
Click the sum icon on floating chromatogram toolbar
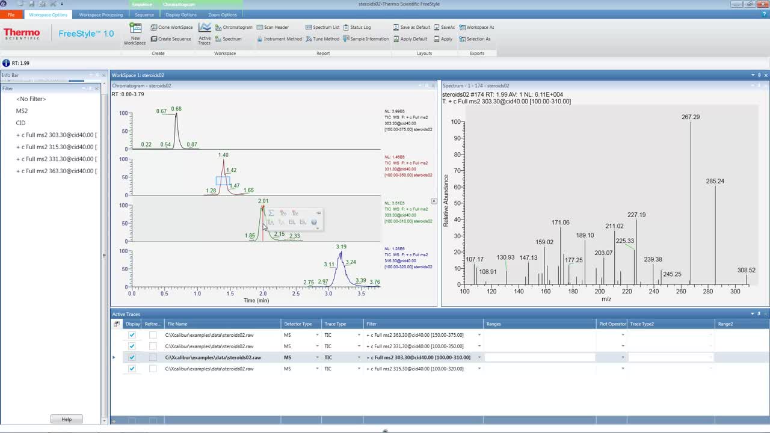point(271,213)
